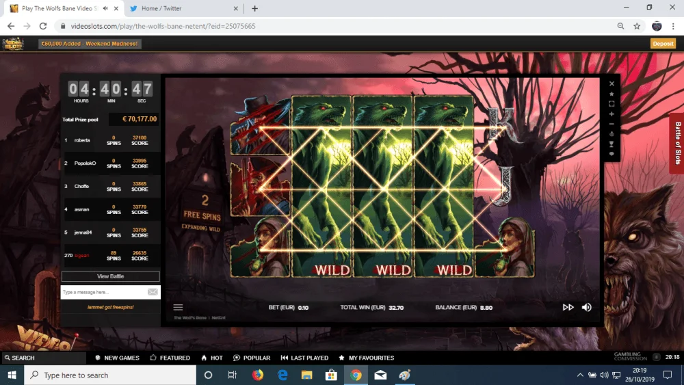Click the lammet got freespins notification
684x385 pixels.
[x=110, y=308]
